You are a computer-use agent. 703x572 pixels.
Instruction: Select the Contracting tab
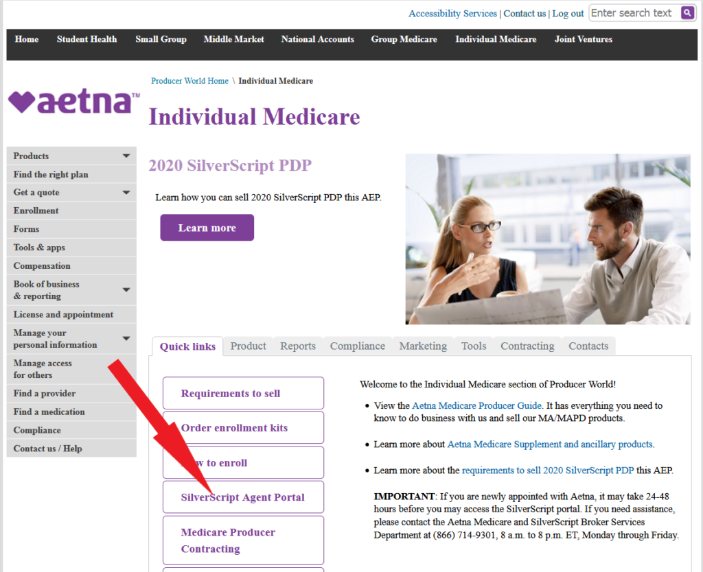click(x=527, y=346)
